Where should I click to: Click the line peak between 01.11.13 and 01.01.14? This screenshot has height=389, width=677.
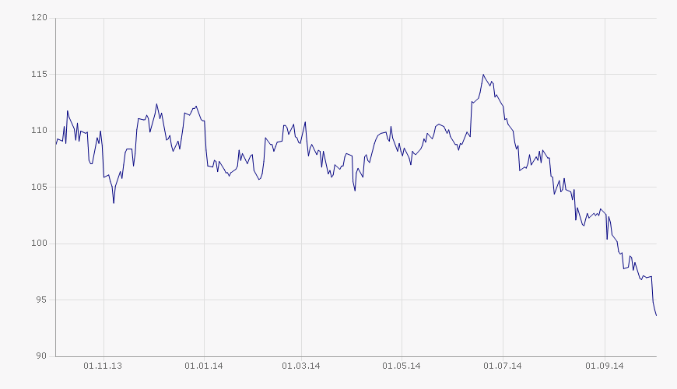pyautogui.click(x=156, y=104)
